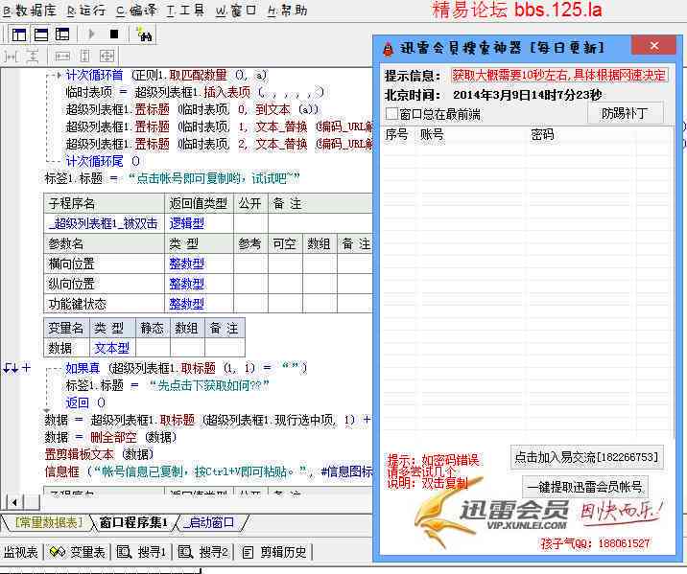Click the 孩子气QQ: 188061527 text
The width and height of the screenshot is (687, 574).
click(595, 543)
